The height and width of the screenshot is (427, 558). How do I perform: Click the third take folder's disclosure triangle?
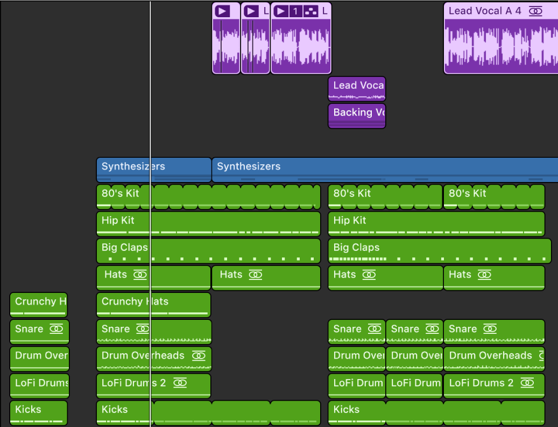280,11
